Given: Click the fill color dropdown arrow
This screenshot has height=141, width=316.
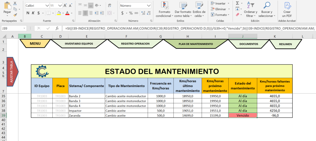Looking at the screenshot, I should point(63,13).
